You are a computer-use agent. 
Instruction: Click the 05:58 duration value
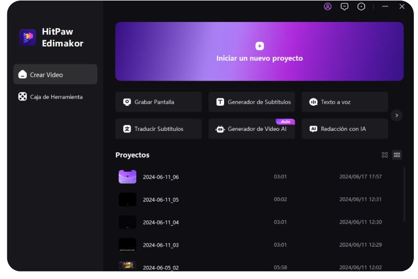coord(280,267)
